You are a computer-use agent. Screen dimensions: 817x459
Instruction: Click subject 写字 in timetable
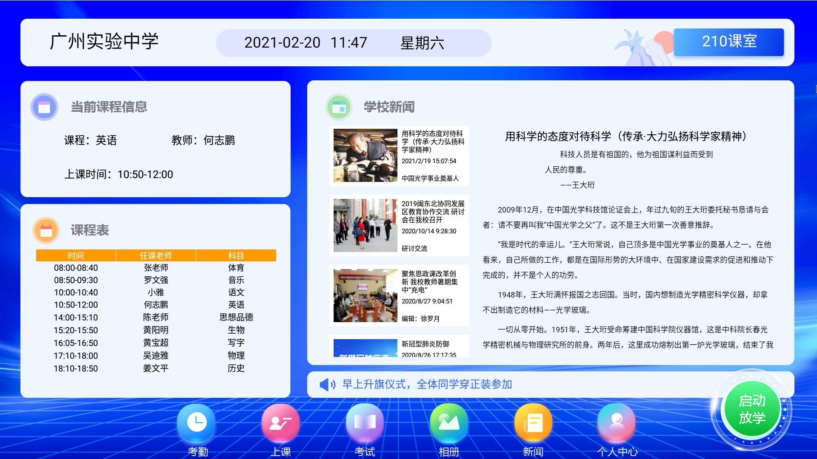coord(236,343)
